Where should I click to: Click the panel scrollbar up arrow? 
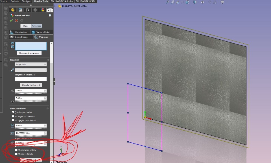[51, 44]
